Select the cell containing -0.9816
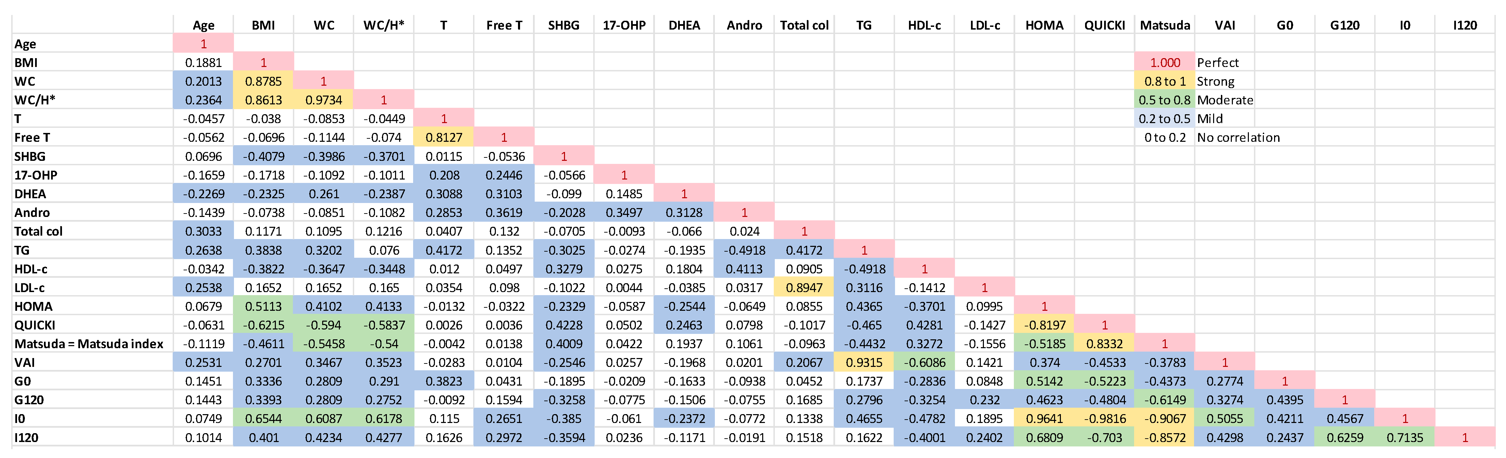1506x458 pixels. (1104, 419)
